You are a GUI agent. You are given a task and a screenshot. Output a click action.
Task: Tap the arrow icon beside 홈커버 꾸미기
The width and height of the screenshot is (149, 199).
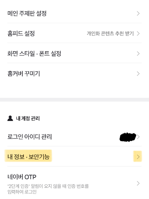138,74
